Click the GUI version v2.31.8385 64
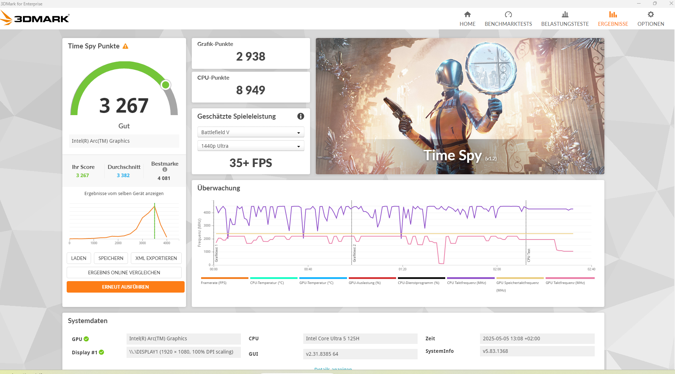675x374 pixels. (360, 354)
